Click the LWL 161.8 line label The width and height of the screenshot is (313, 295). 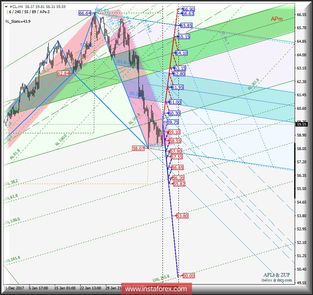(12, 259)
